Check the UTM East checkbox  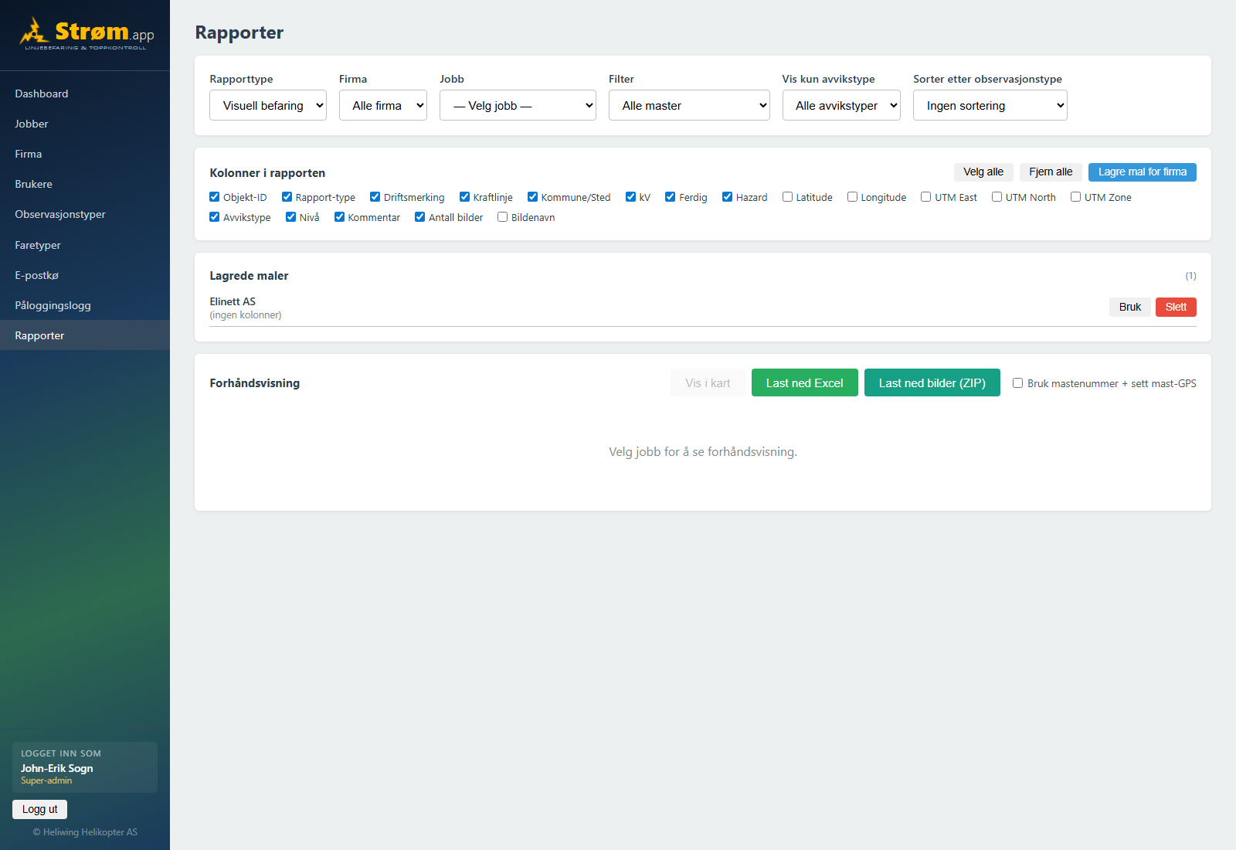coord(925,197)
